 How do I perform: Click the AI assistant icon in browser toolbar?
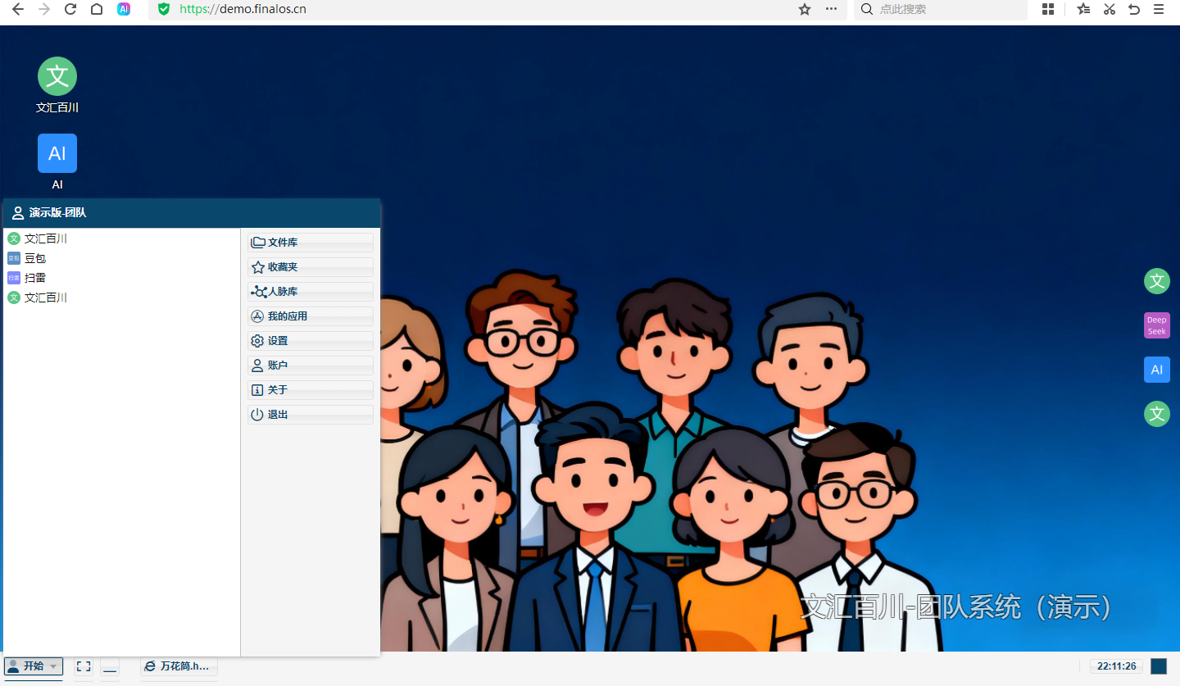tap(124, 9)
